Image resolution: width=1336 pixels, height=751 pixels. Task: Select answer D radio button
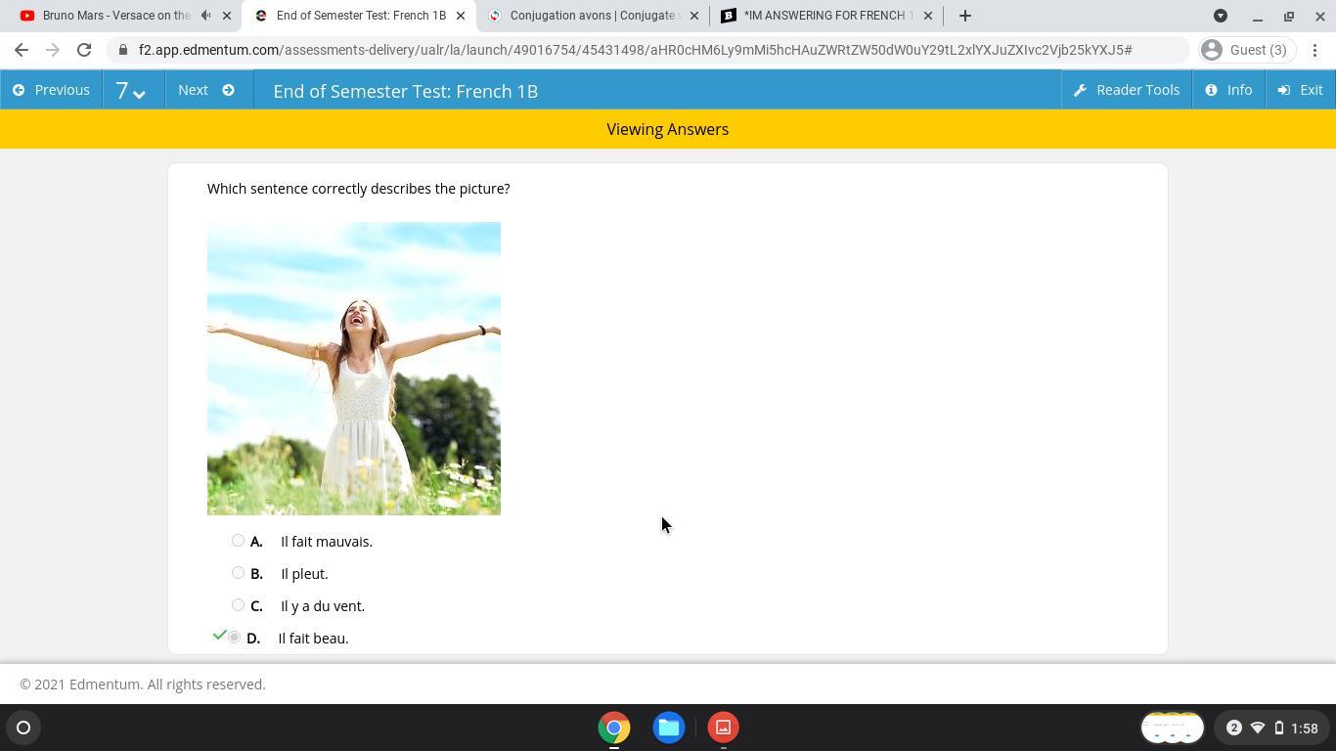click(x=235, y=638)
